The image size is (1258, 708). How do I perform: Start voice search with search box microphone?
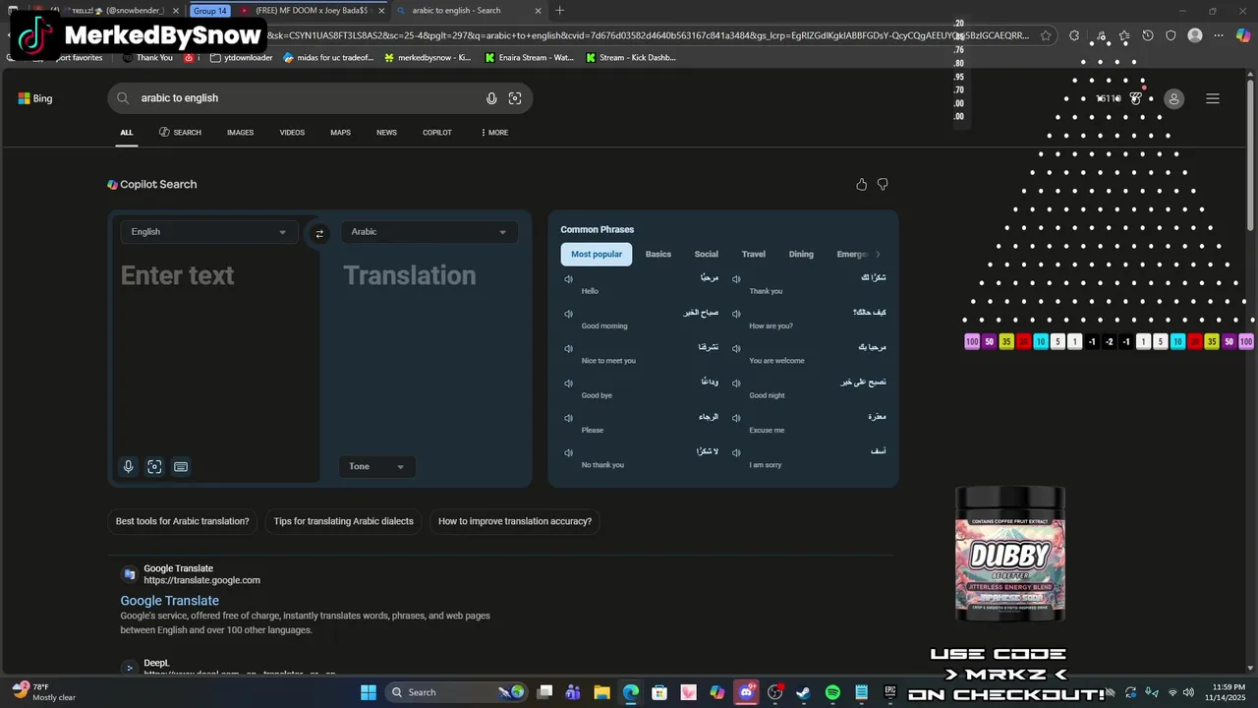coord(491,98)
